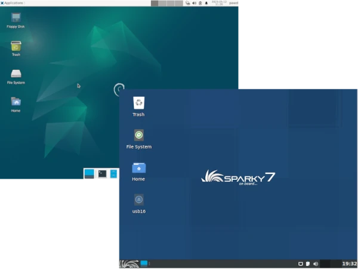The height and width of the screenshot is (269, 358).
Task: Switch to the third workspace in the top panel
Action: (171, 3)
